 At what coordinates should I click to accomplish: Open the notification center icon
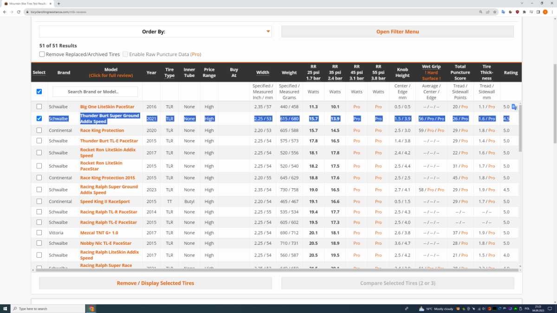[551, 308]
